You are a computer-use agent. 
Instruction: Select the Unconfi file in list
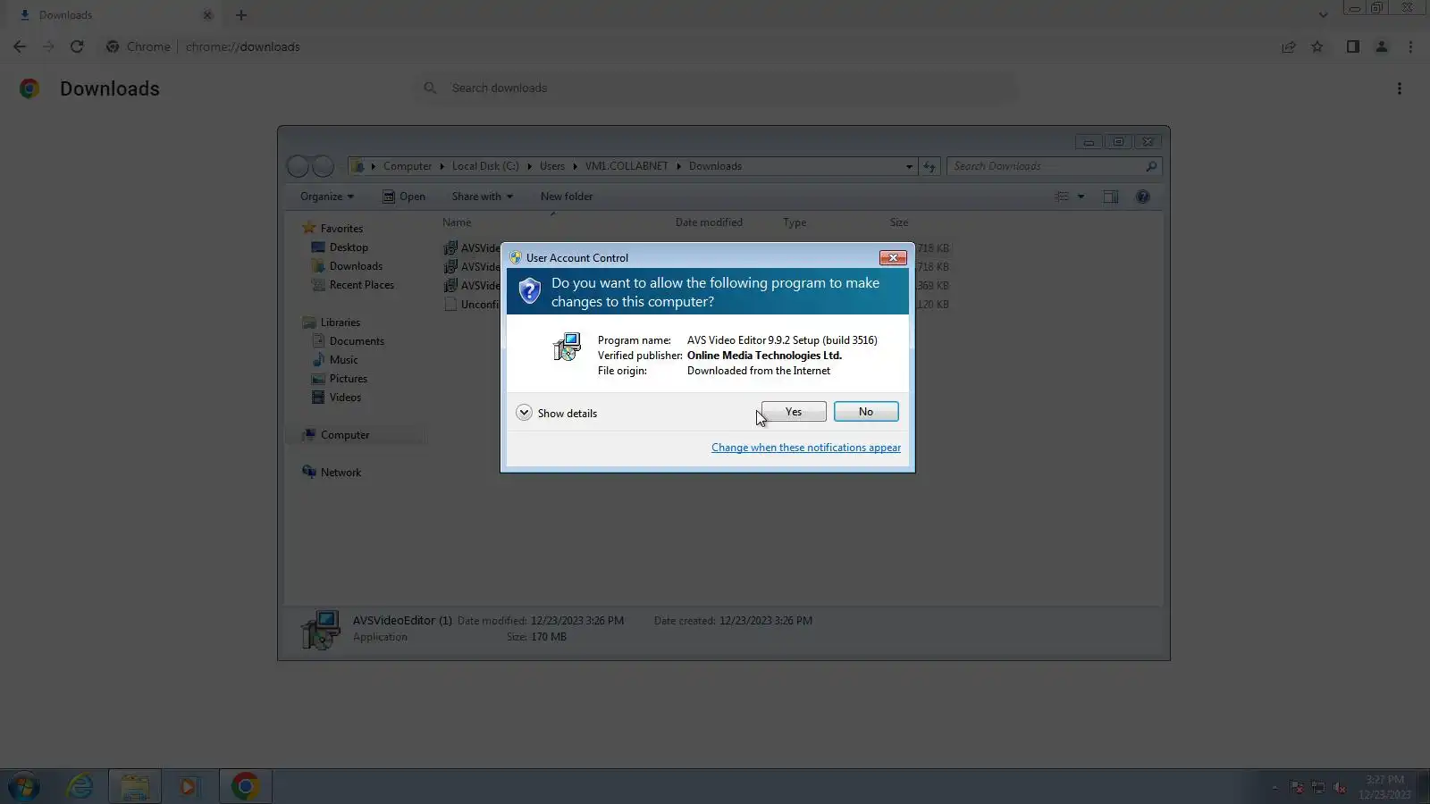(x=472, y=305)
